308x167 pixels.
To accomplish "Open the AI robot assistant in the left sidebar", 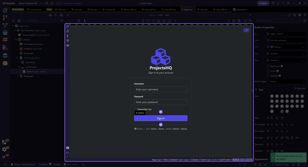I will [5, 63].
